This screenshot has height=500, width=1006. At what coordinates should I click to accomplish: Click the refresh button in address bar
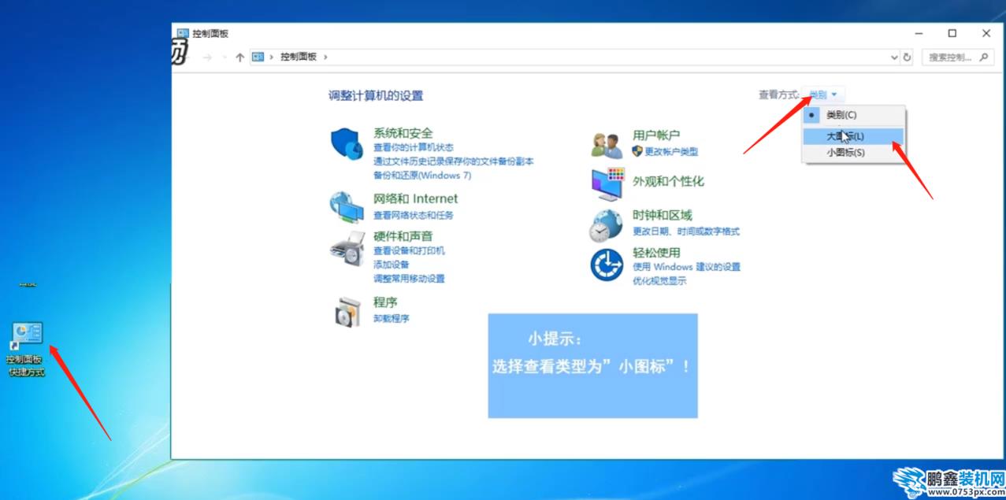click(x=907, y=57)
